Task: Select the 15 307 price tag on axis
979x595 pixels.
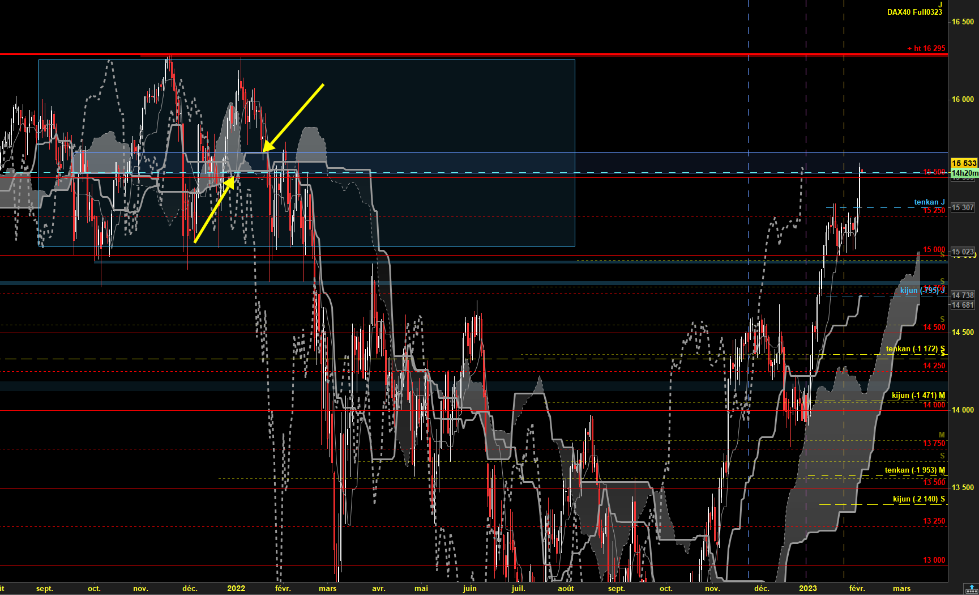Action: click(963, 207)
